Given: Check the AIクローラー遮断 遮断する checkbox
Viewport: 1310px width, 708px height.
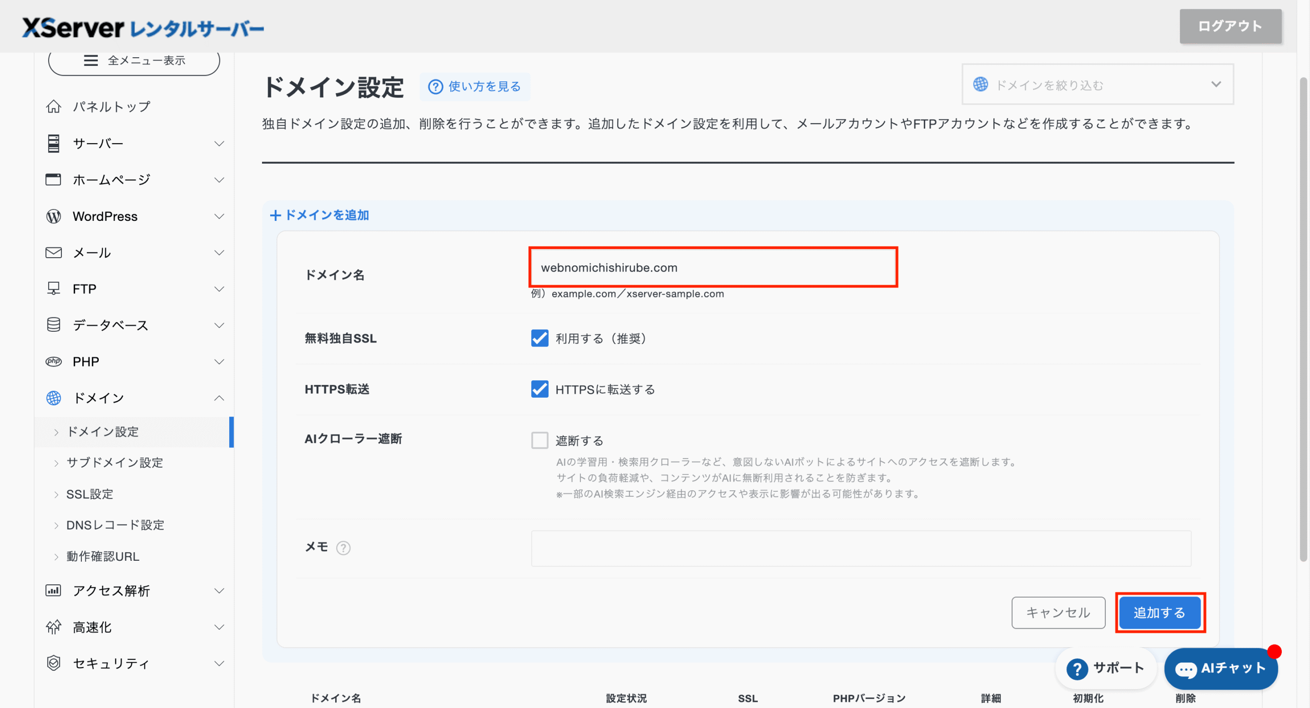Looking at the screenshot, I should coord(540,440).
